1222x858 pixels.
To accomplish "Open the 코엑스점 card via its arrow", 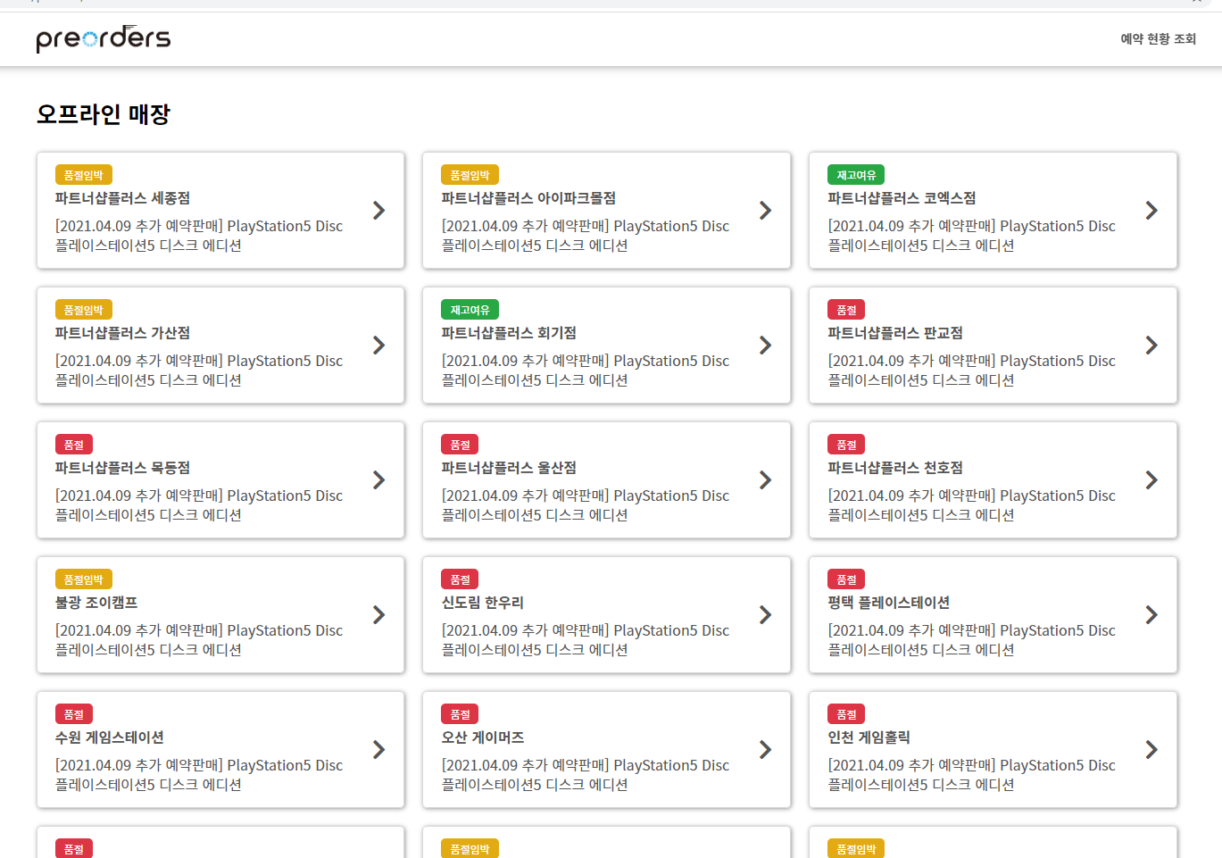I will click(1152, 211).
